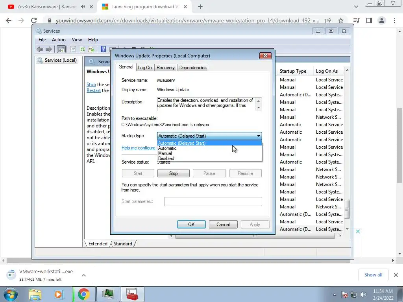
Task: Click the Chrome address bar URL
Action: [x=187, y=20]
